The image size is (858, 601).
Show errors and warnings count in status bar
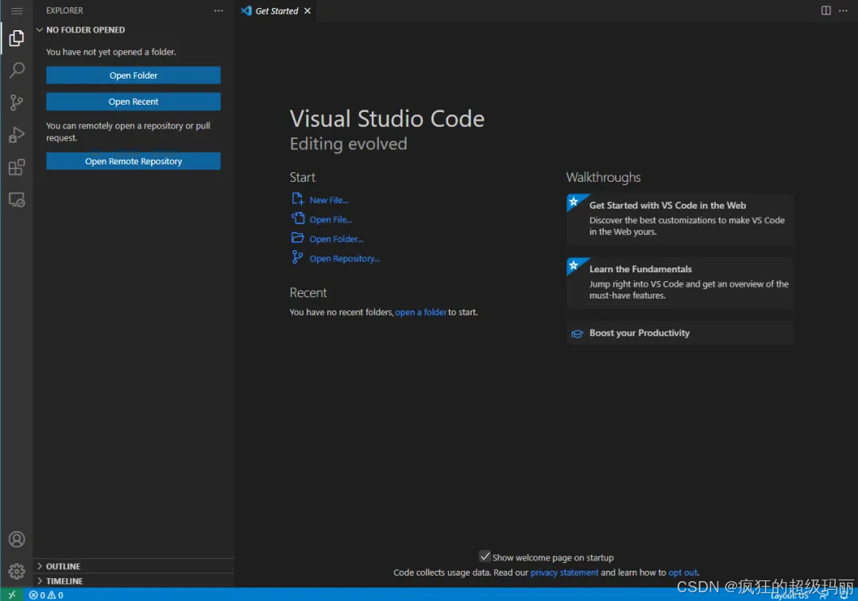pos(47,595)
